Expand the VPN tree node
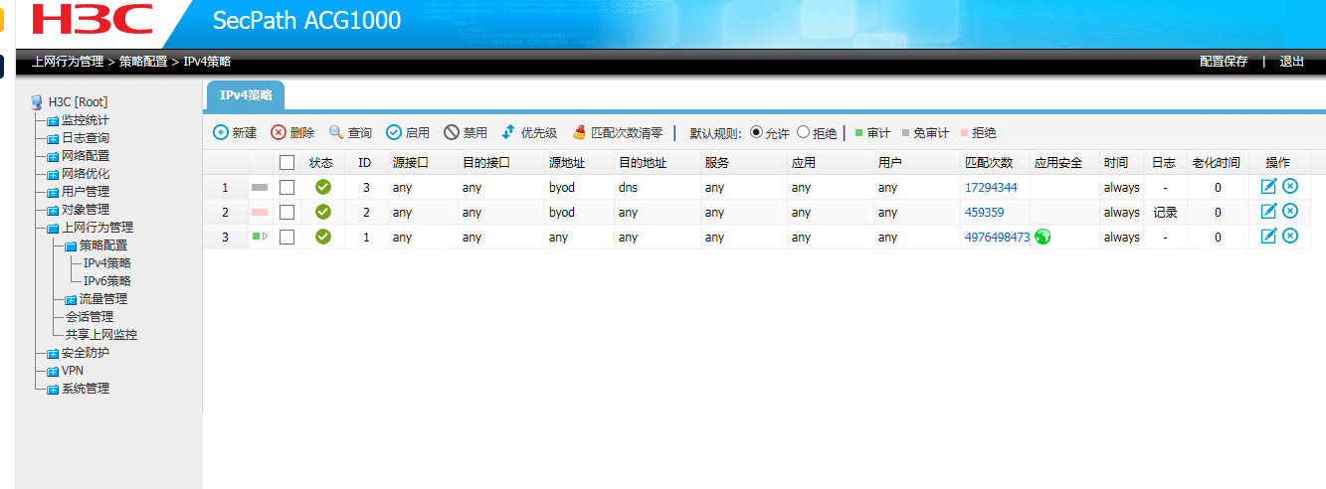This screenshot has width=1326, height=489. click(x=54, y=371)
